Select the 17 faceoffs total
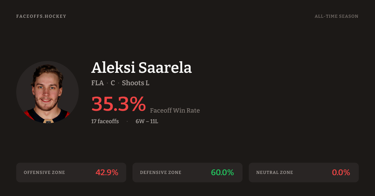Image resolution: width=375 pixels, height=196 pixels. coord(105,121)
